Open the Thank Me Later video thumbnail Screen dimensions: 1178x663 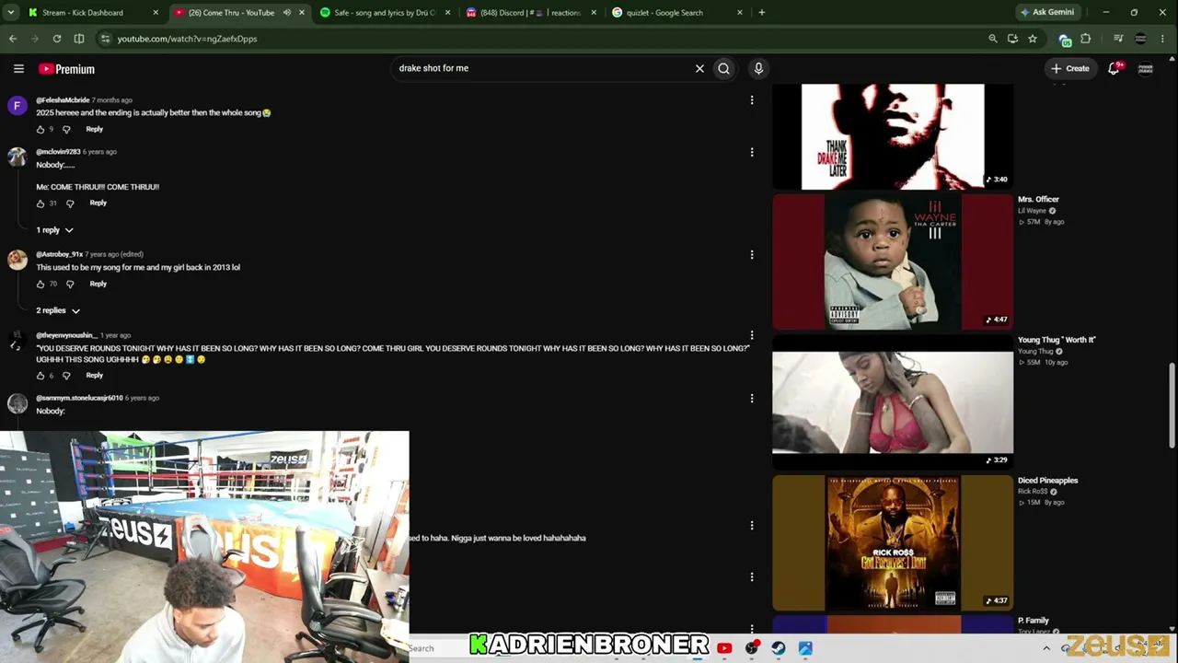click(x=893, y=136)
